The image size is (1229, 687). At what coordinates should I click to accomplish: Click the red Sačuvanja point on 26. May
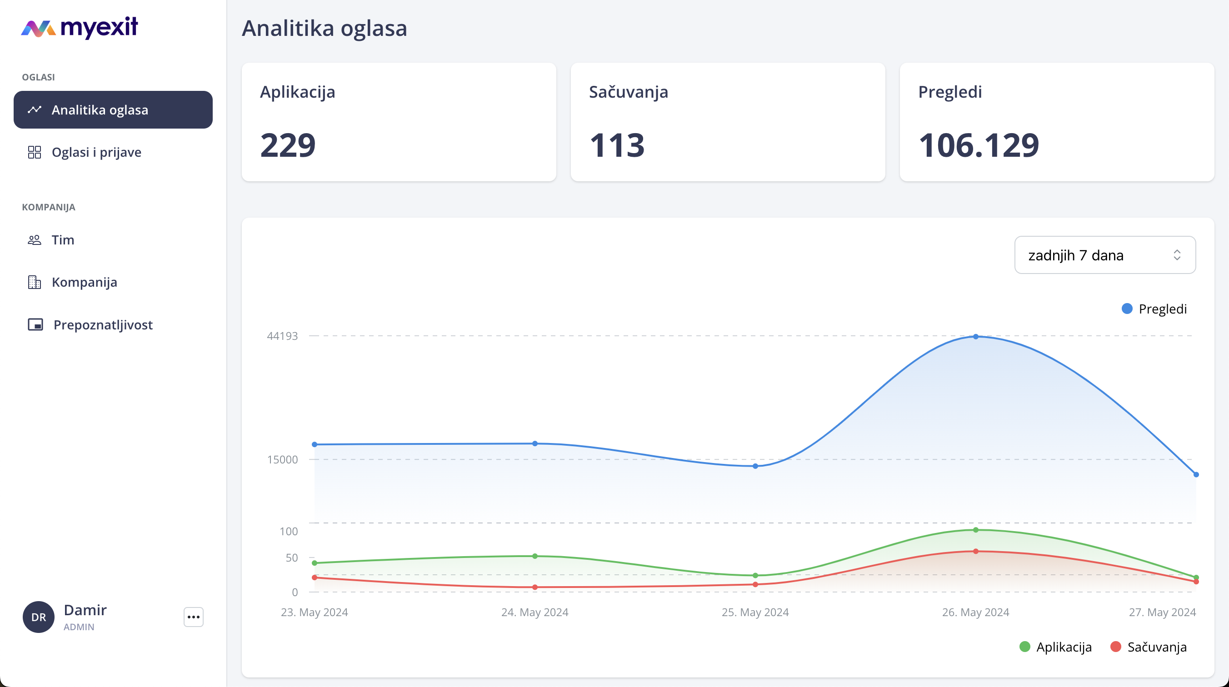(976, 552)
